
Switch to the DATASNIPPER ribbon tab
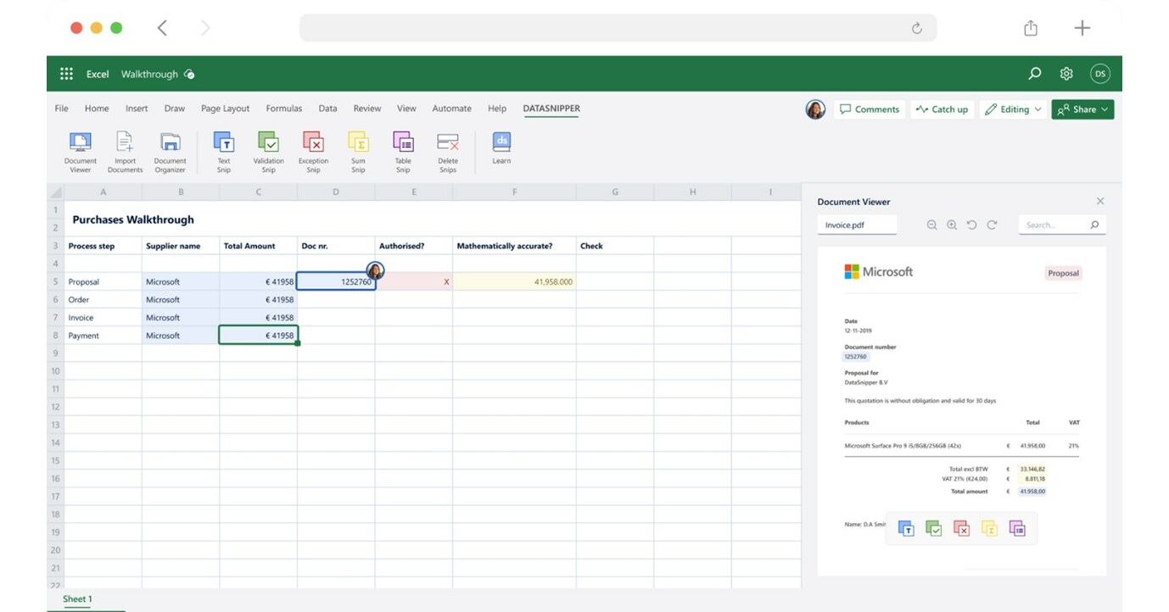[551, 108]
